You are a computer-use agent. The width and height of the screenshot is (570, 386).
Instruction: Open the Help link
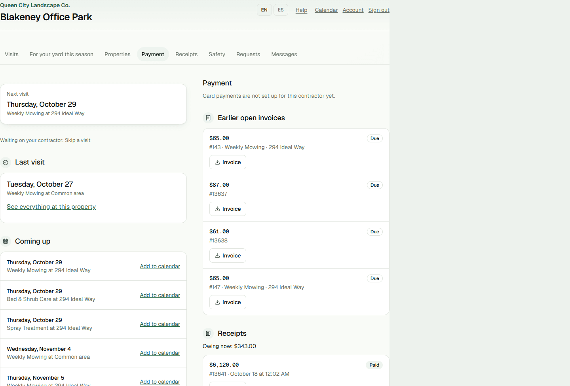(x=301, y=10)
